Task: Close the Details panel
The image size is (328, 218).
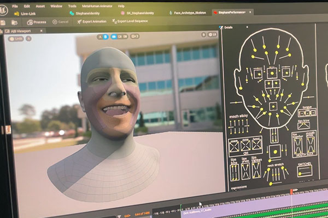Action: tap(247, 27)
